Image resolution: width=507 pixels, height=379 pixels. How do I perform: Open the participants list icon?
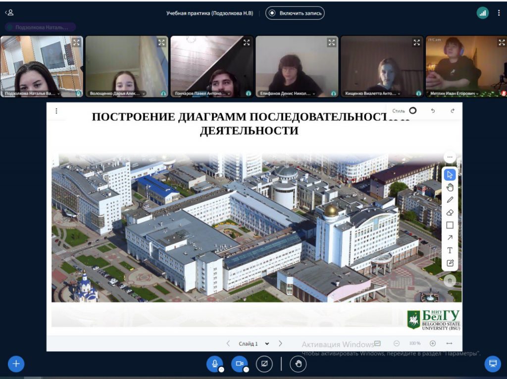(x=9, y=12)
